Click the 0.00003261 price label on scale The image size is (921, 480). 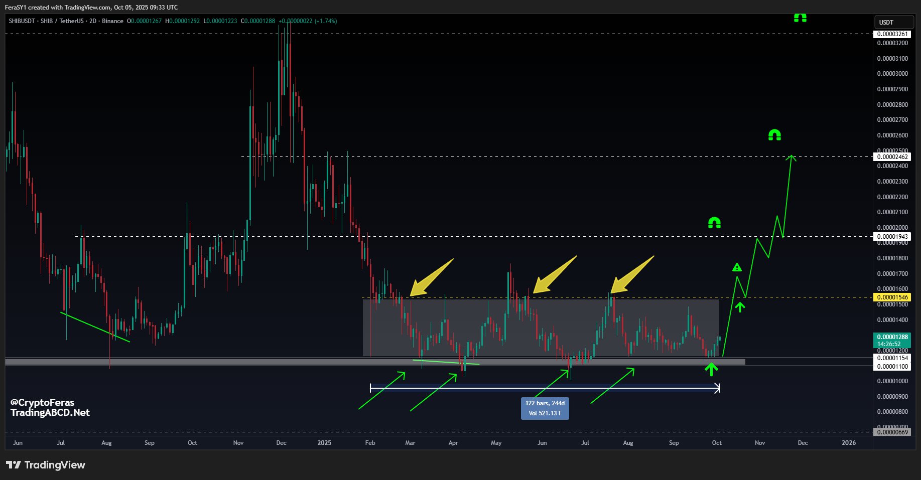[x=892, y=34]
